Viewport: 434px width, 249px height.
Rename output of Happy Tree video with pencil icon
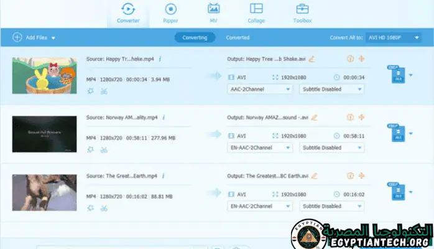tap(312, 59)
